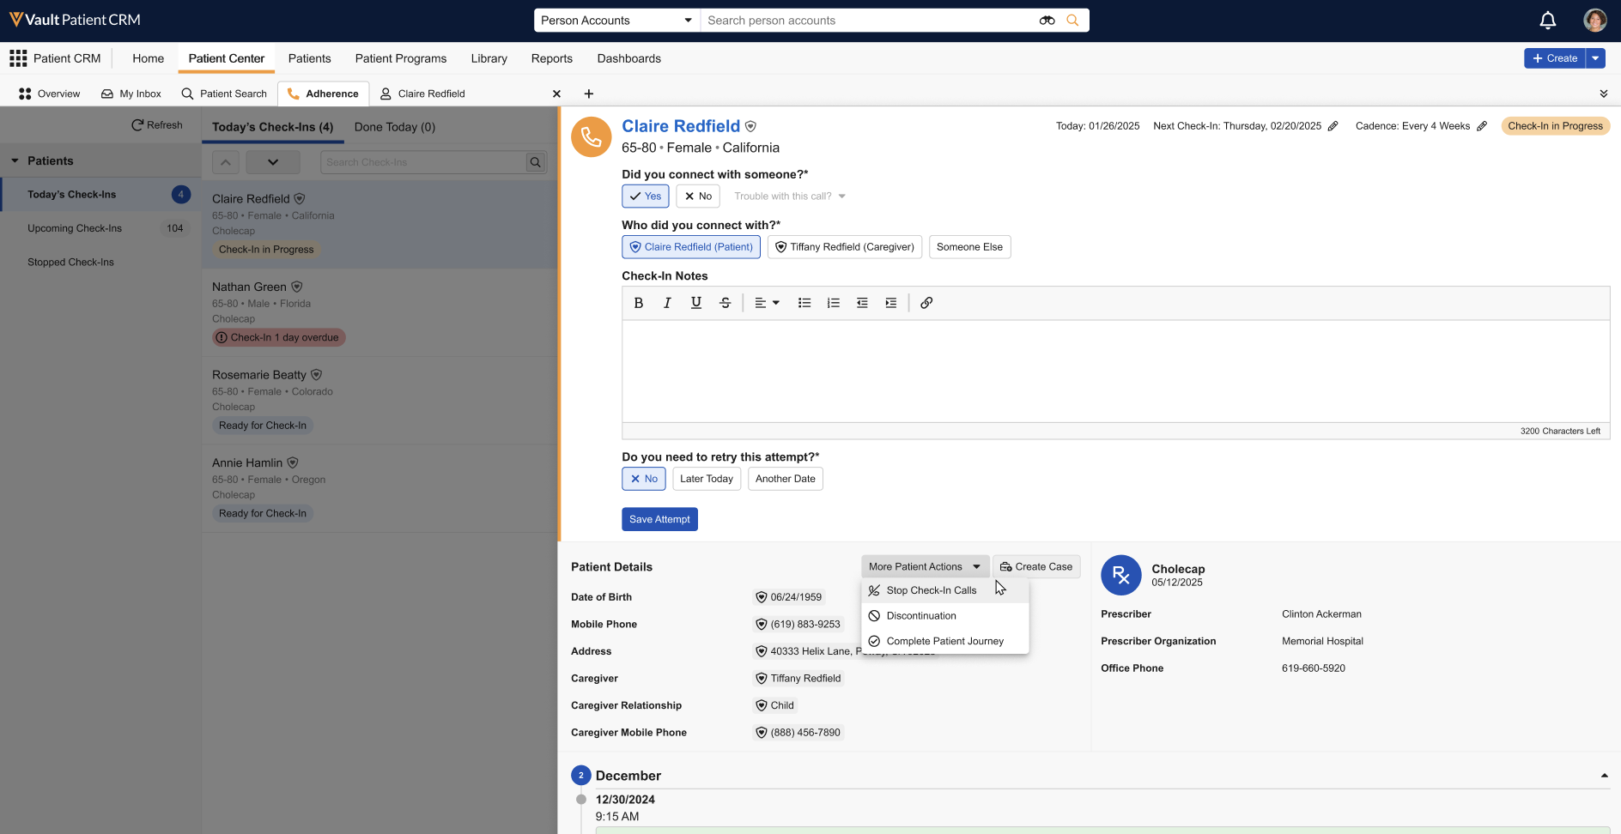Select No for connecting with someone
Image resolution: width=1621 pixels, height=834 pixels.
(x=698, y=196)
